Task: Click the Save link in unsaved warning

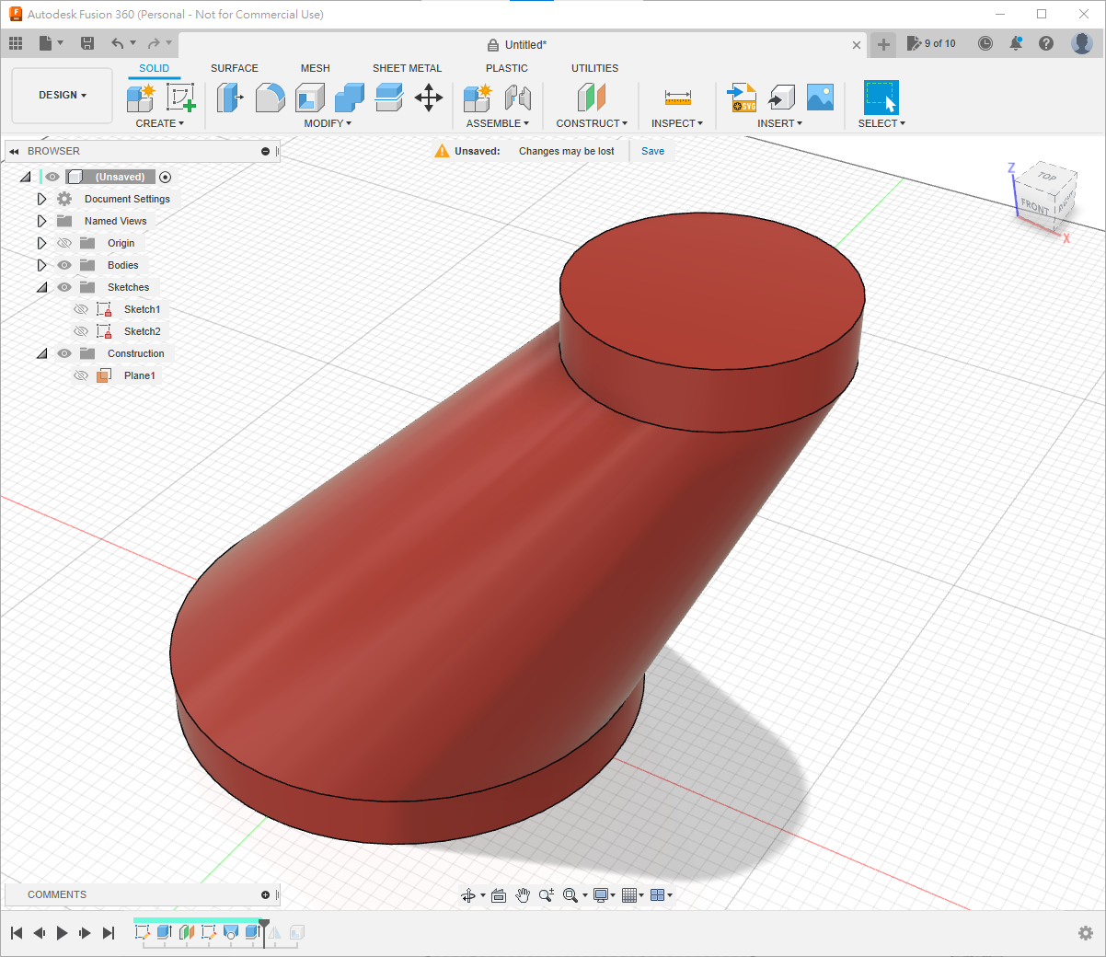Action: (x=652, y=151)
